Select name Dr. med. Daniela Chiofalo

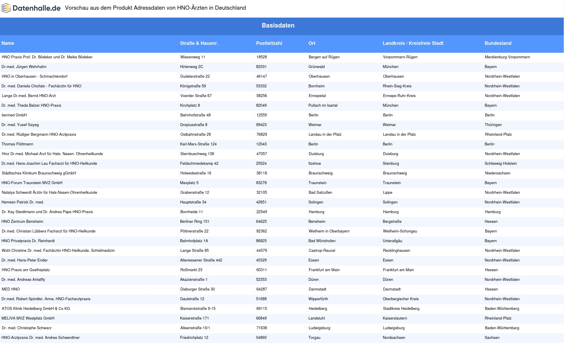[x=41, y=86]
